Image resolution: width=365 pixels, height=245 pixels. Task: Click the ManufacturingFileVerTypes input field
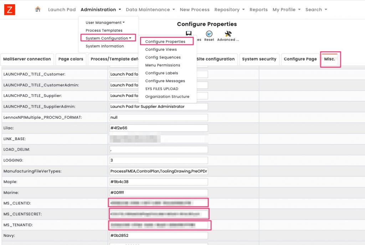coord(159,171)
